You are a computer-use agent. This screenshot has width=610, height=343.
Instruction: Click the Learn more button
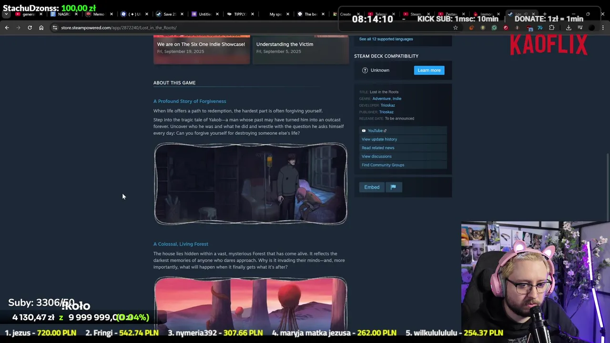tap(429, 71)
